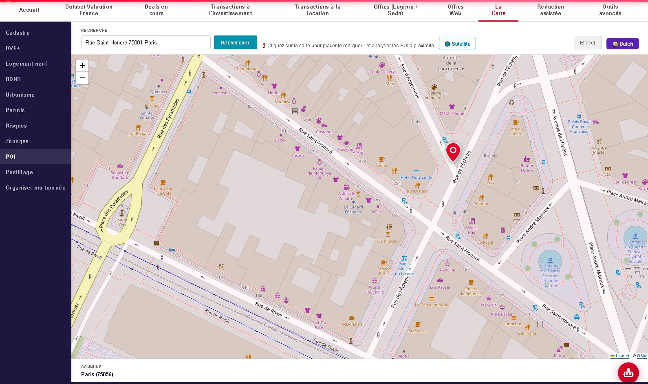Click the McDonald's burger icon on map

click(351, 318)
